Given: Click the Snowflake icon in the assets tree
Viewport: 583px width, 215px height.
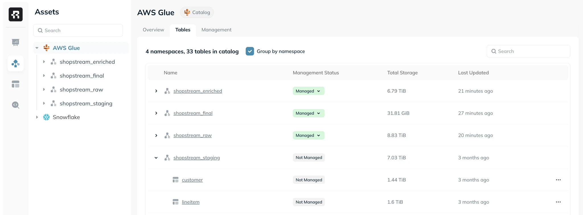Looking at the screenshot, I should pyautogui.click(x=46, y=117).
